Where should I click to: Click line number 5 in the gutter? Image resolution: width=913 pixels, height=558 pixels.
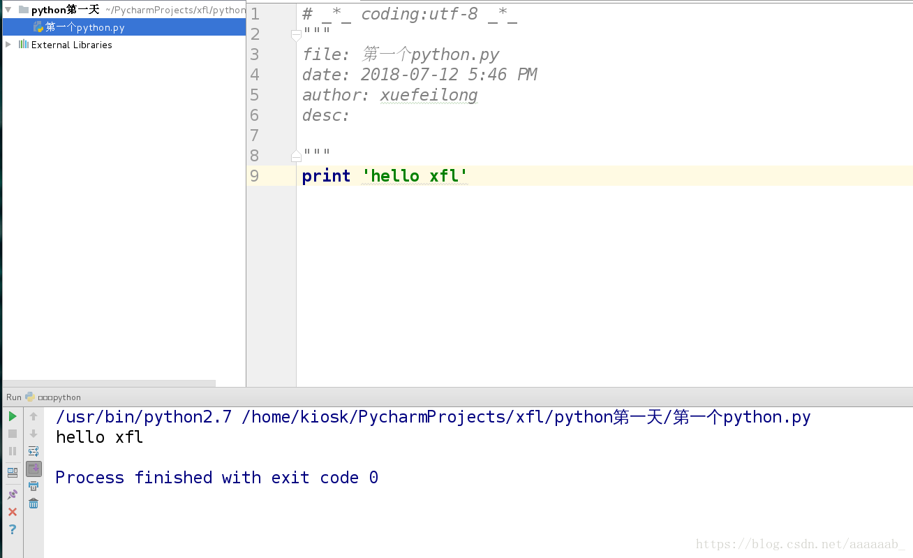[x=254, y=95]
